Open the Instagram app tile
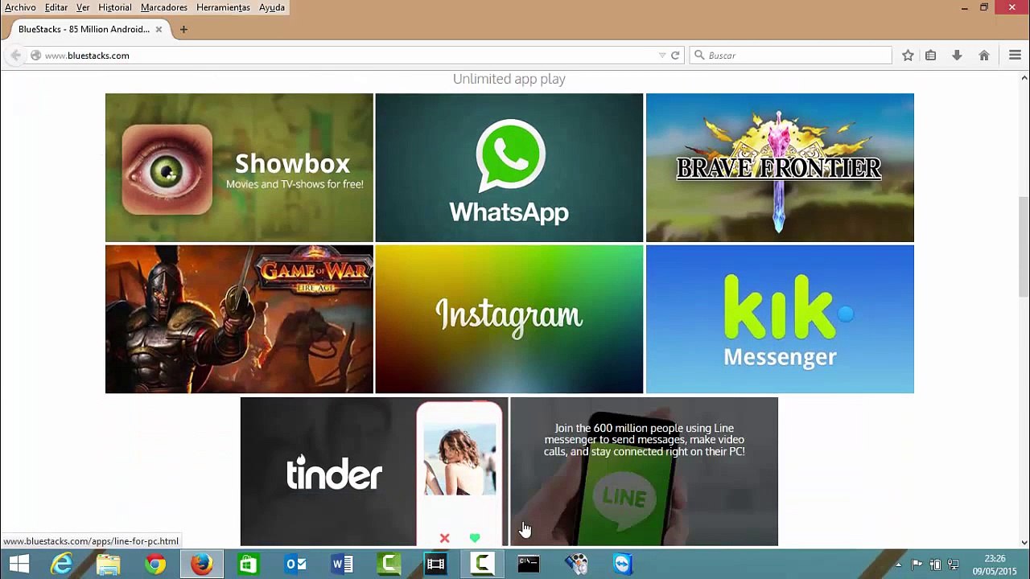 coord(509,319)
